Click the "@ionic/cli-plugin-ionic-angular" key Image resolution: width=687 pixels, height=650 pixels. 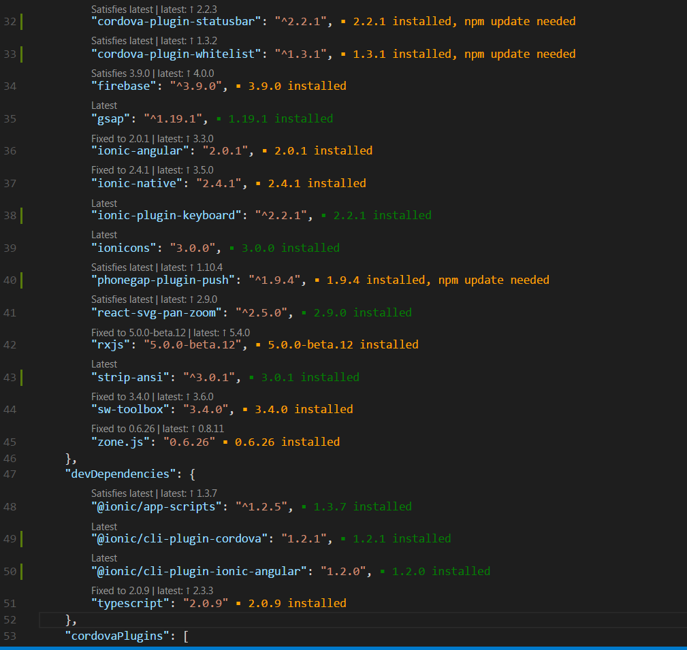pos(199,571)
